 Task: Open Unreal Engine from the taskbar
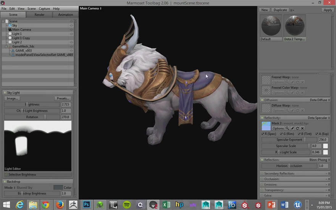[297, 205]
